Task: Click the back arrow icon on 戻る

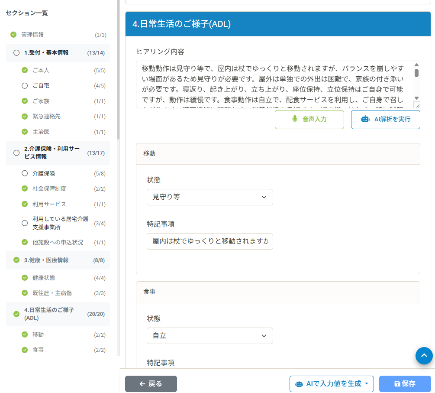Action: [x=142, y=383]
